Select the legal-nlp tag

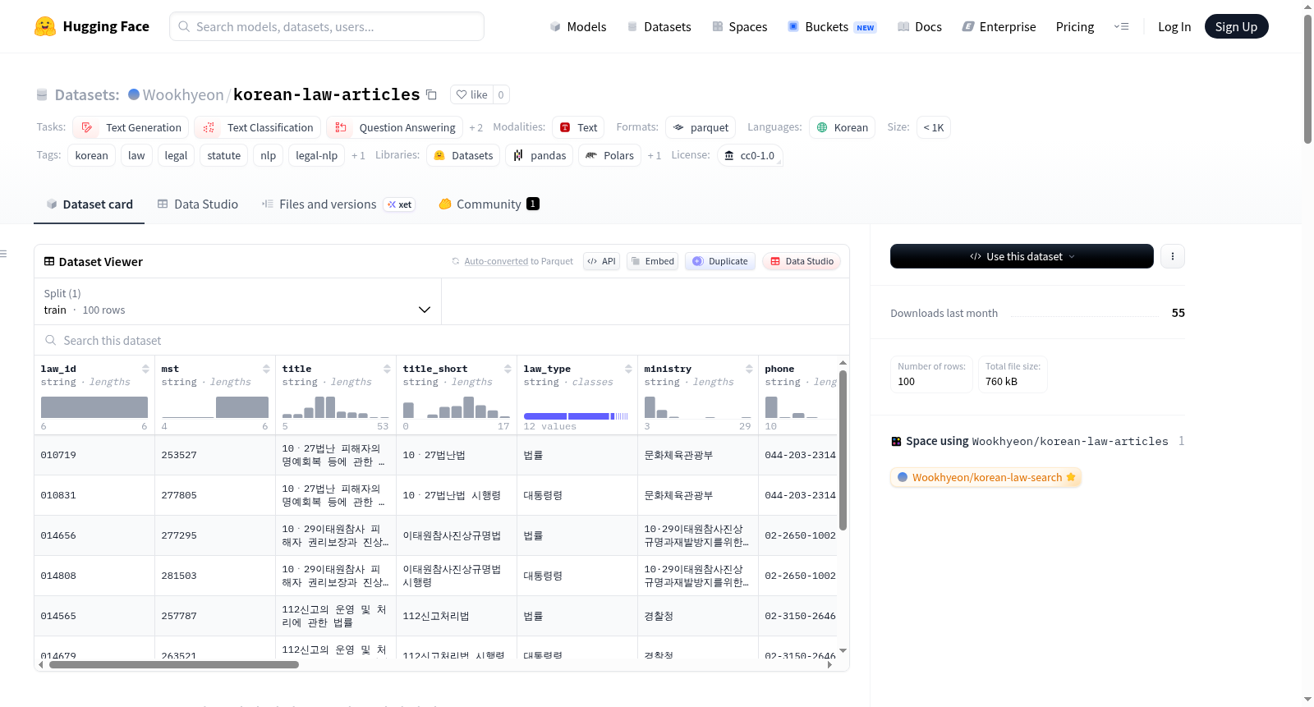[316, 155]
